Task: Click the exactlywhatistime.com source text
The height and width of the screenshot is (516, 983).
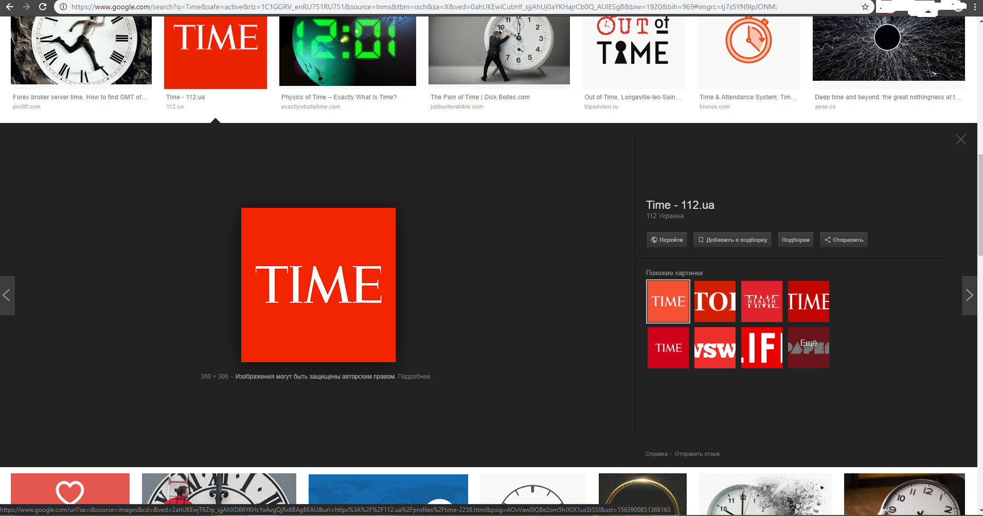Action: (x=311, y=107)
